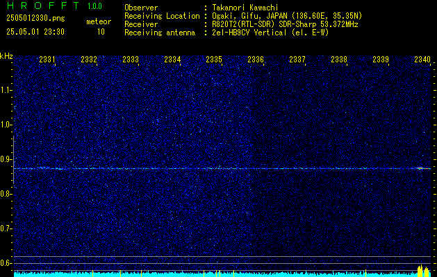
Task: Click the HROFFT title text
Action: 44,6
